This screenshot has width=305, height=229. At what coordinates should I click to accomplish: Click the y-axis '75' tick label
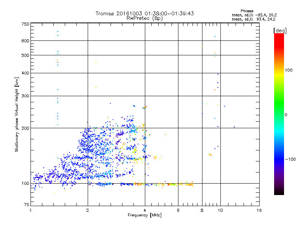coord(27,205)
